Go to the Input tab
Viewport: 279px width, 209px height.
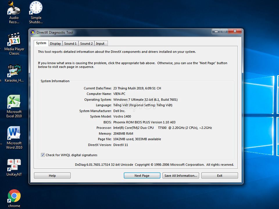click(100, 44)
